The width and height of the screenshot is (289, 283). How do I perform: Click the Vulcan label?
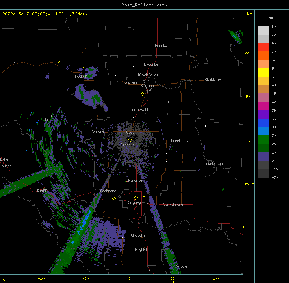tap(182, 266)
